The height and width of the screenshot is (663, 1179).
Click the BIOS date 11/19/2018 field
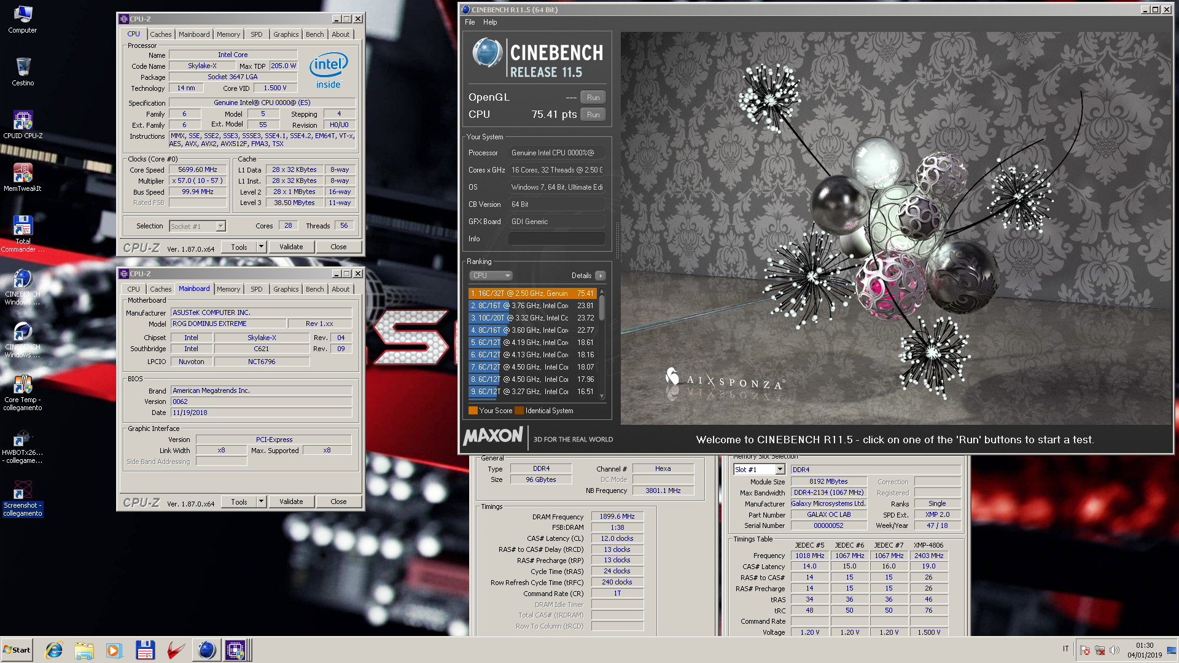click(261, 413)
